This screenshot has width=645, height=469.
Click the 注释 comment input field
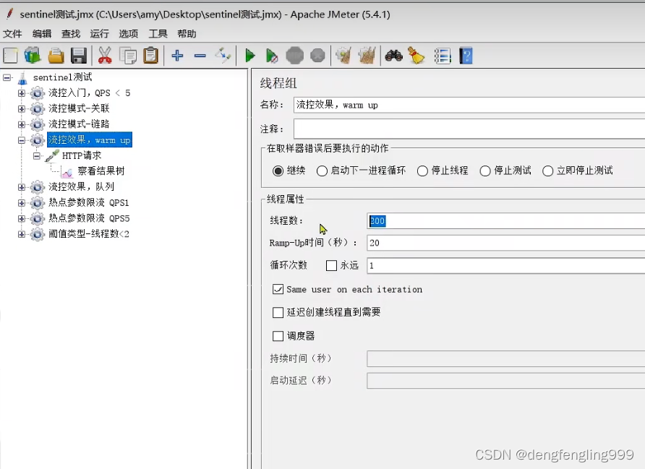click(469, 129)
